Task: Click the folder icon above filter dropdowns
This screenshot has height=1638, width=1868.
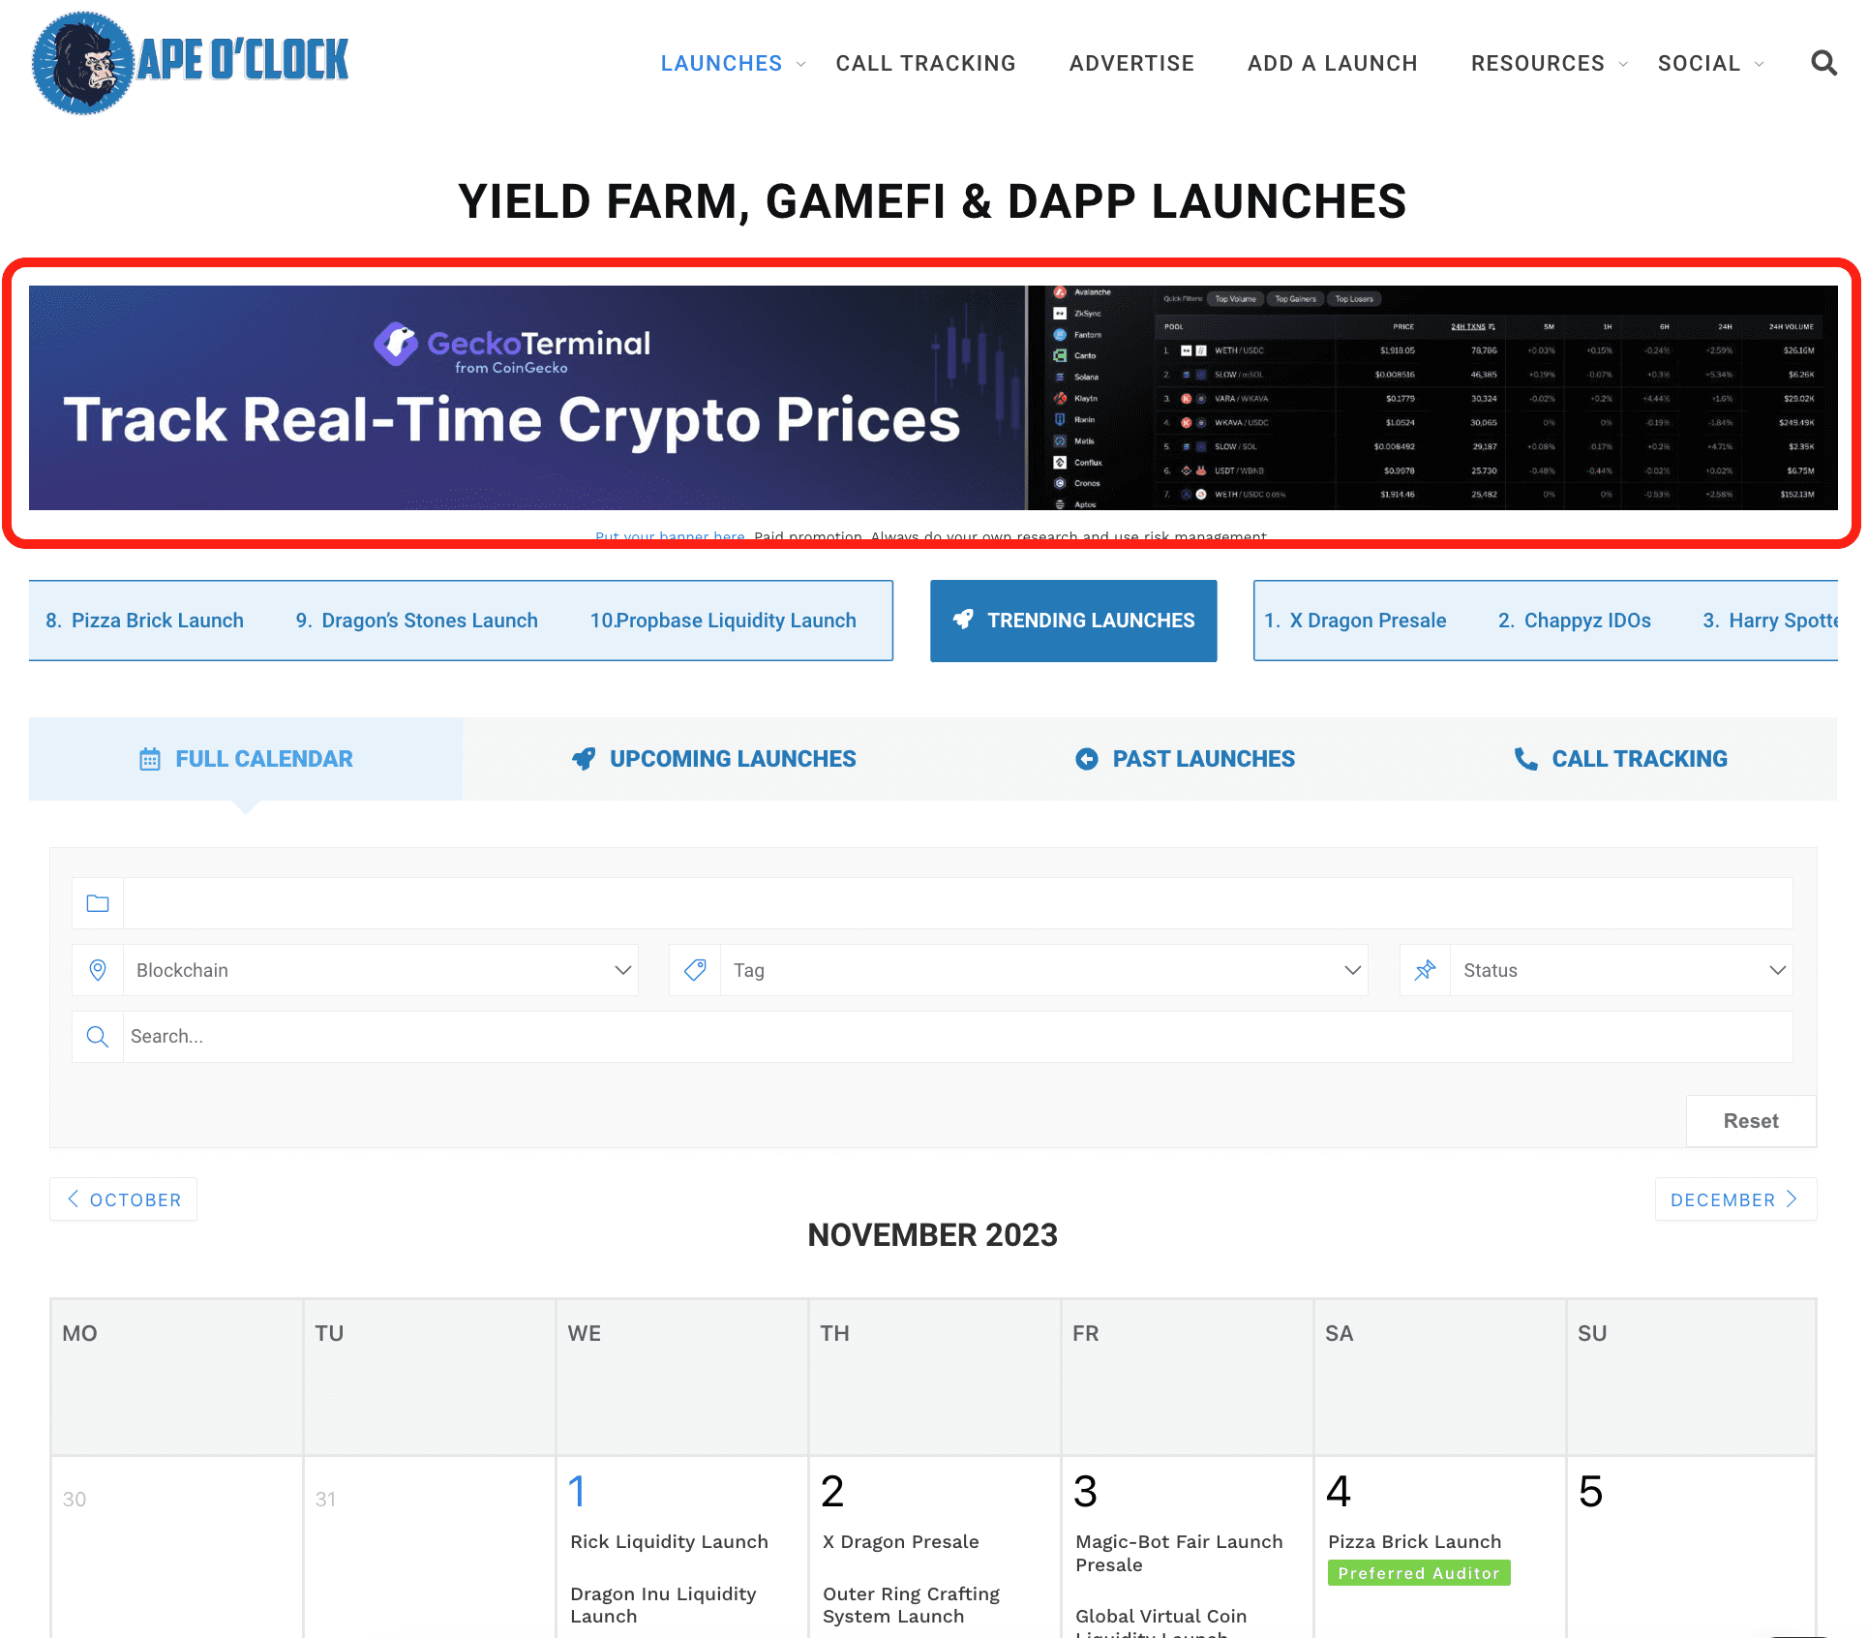Action: (x=100, y=902)
